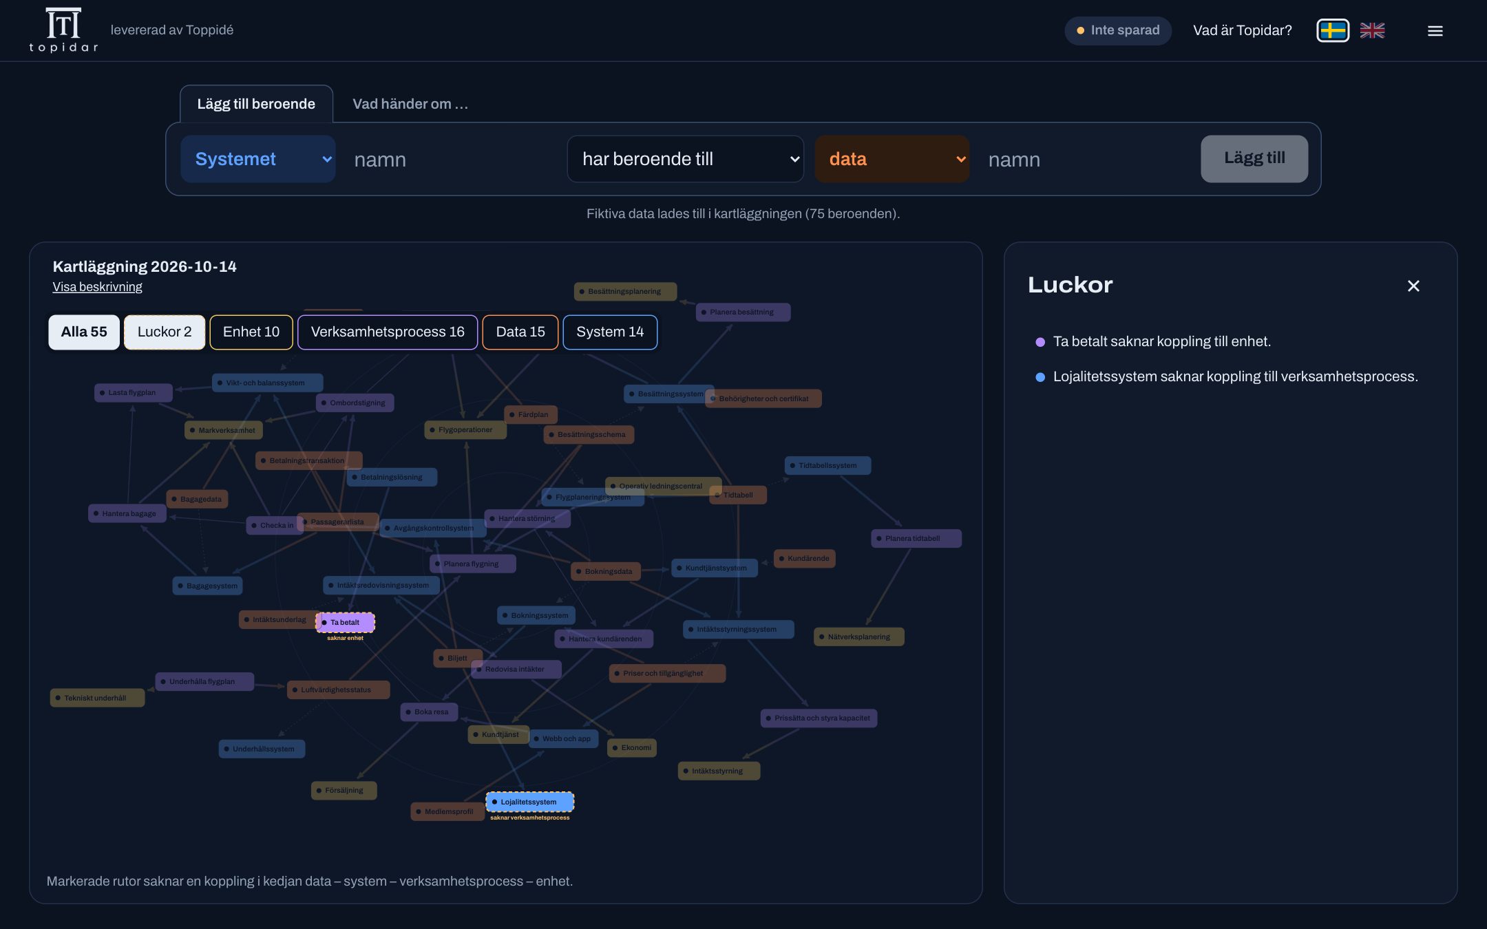This screenshot has width=1487, height=929.
Task: Toggle the Luckor 2 filter
Action: tap(165, 332)
